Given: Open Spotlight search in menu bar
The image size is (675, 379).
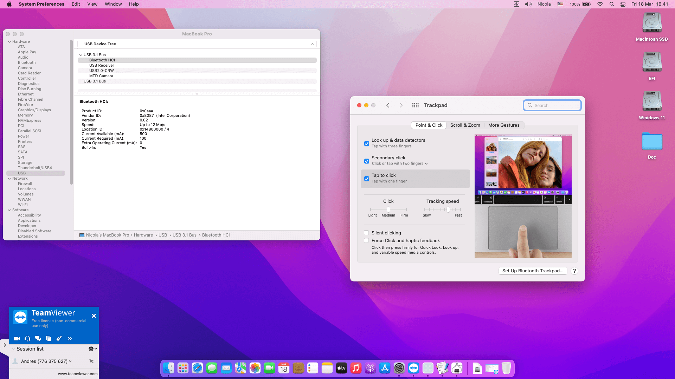Looking at the screenshot, I should (x=612, y=4).
